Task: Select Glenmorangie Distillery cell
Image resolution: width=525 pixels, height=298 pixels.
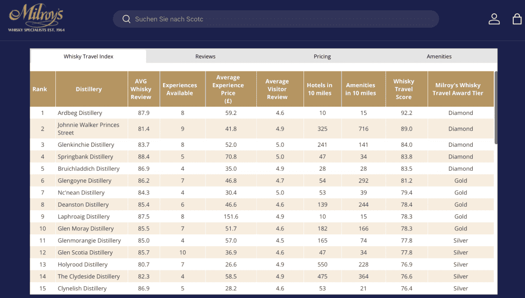Action: pos(91,241)
